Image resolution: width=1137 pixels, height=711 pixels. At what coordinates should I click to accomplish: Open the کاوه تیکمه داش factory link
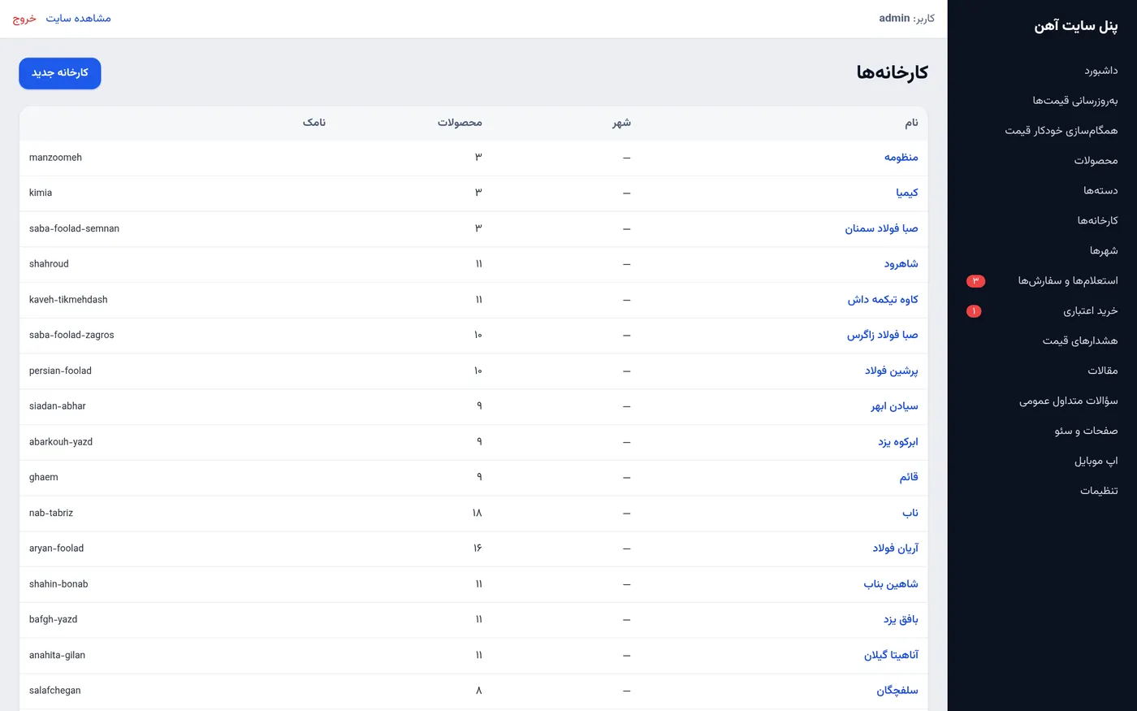pos(883,300)
